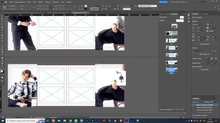Select the highlighted last spread thumbnail in Pages panel

pyautogui.click(x=172, y=70)
